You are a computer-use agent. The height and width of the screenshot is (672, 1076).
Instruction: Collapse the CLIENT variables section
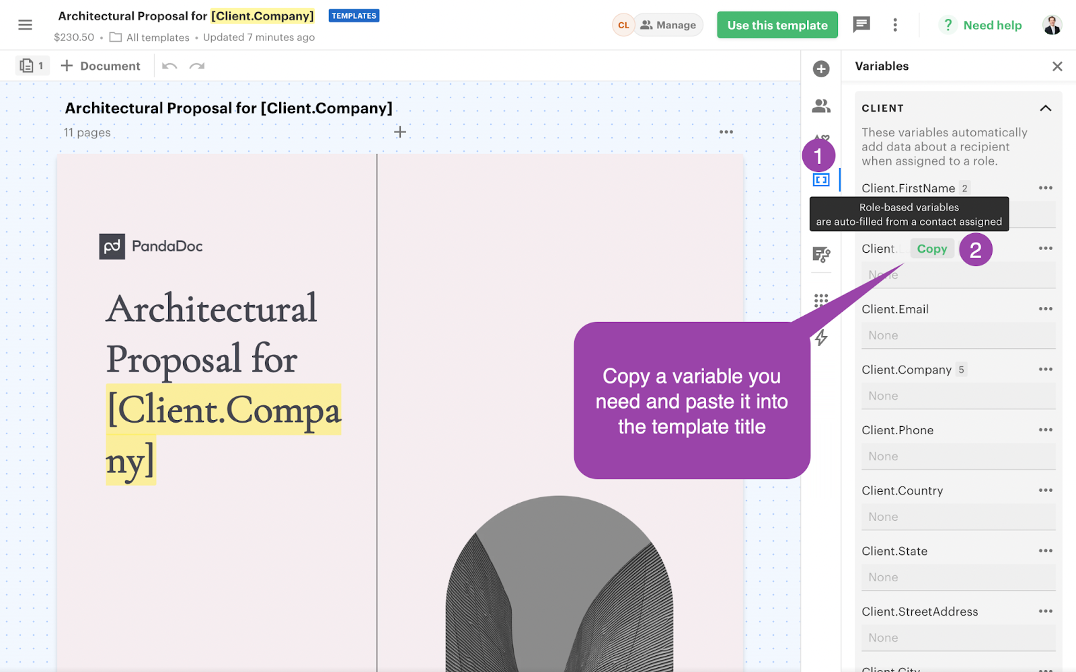[x=1045, y=108]
